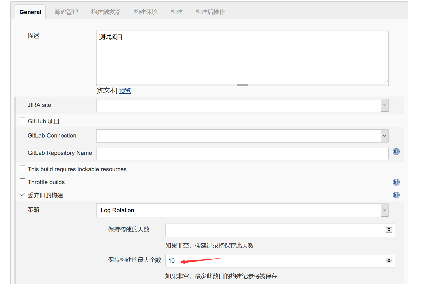Select the 构建环境 tab
438x284 pixels.
coord(146,12)
